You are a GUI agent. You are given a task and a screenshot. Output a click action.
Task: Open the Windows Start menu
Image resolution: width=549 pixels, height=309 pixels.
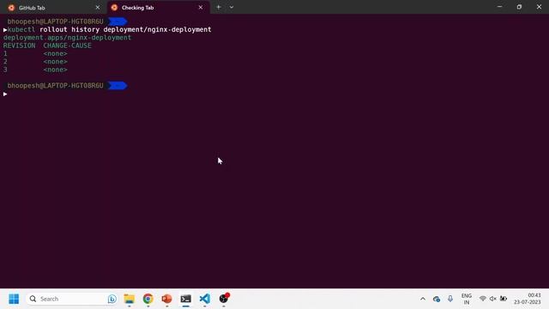pyautogui.click(x=14, y=299)
